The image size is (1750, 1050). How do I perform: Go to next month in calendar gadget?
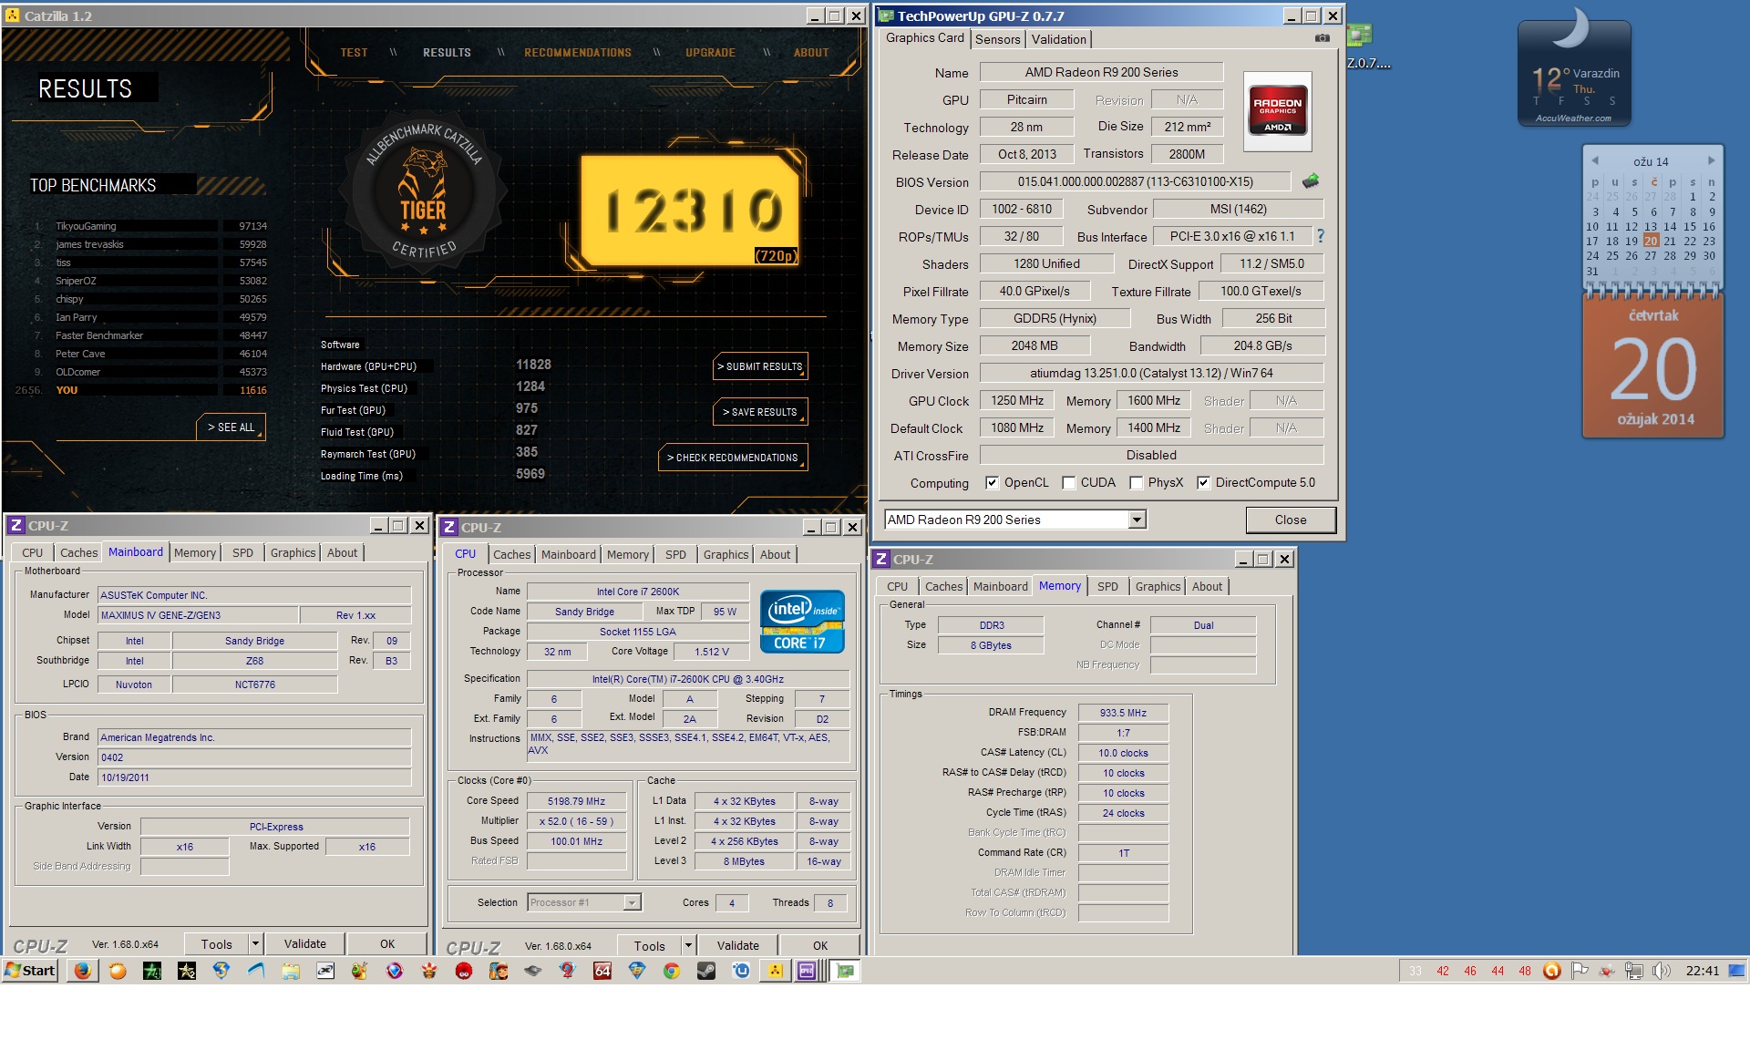[x=1712, y=160]
